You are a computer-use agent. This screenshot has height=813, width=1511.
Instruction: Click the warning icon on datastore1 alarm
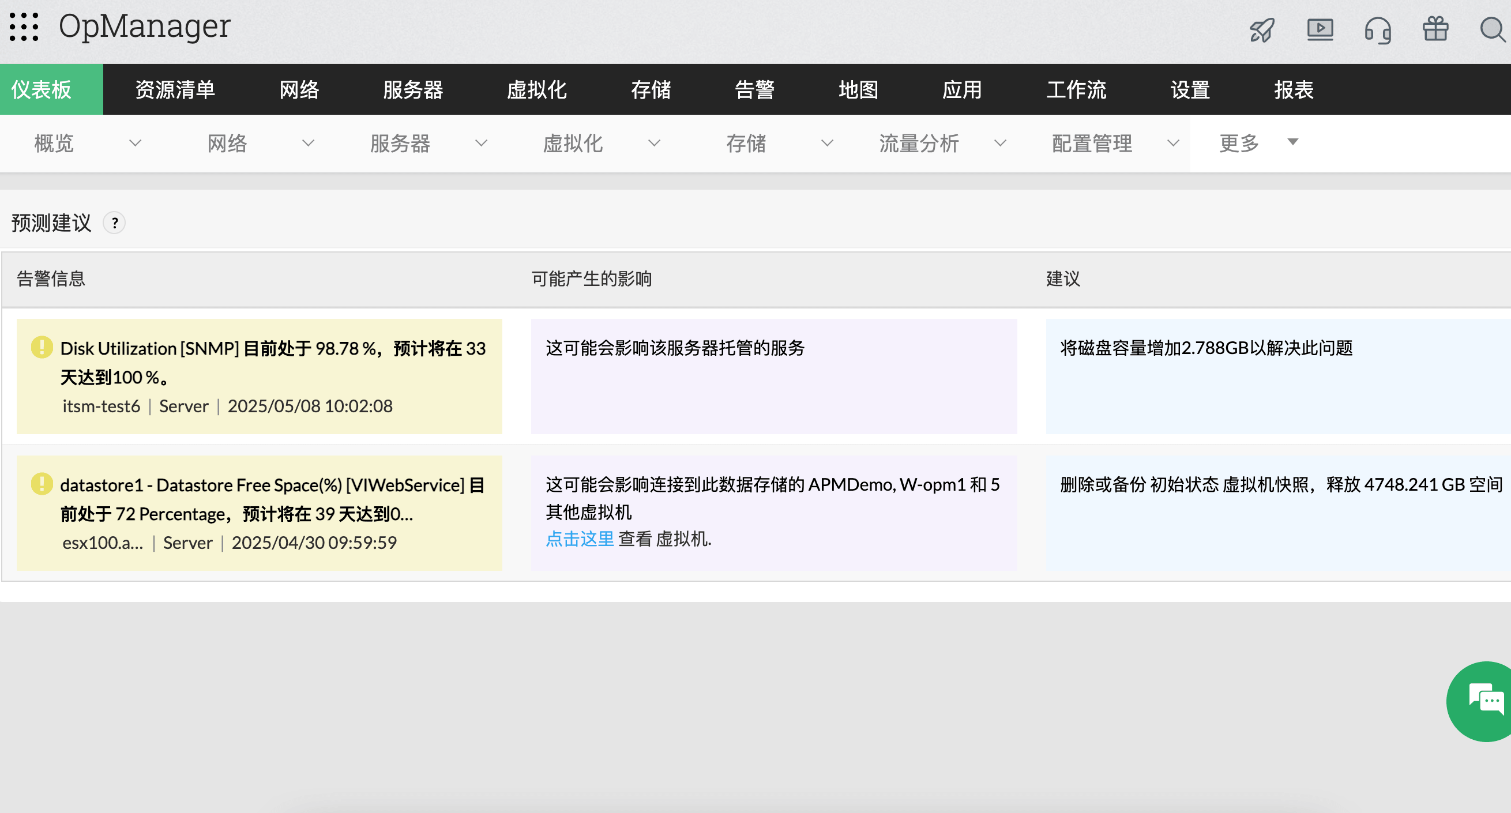[x=42, y=484]
